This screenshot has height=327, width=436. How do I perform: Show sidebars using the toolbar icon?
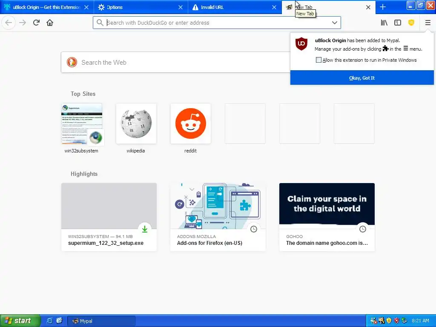tap(398, 23)
